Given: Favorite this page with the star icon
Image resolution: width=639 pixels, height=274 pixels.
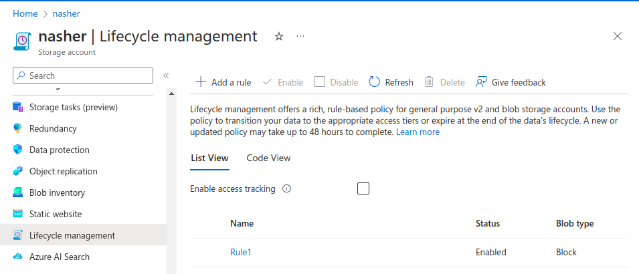Looking at the screenshot, I should (x=279, y=37).
